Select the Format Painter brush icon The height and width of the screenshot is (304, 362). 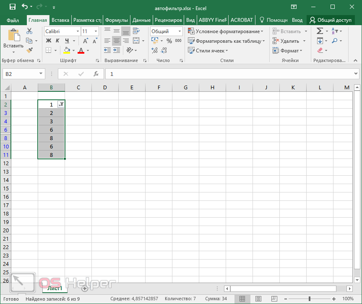pos(29,50)
